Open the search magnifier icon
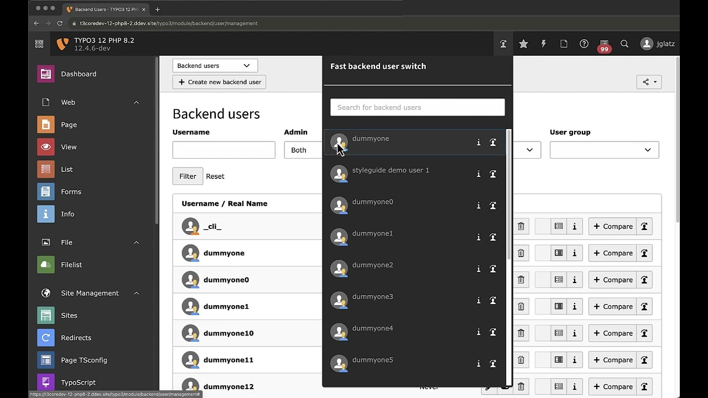Image resolution: width=708 pixels, height=398 pixels. coord(624,44)
